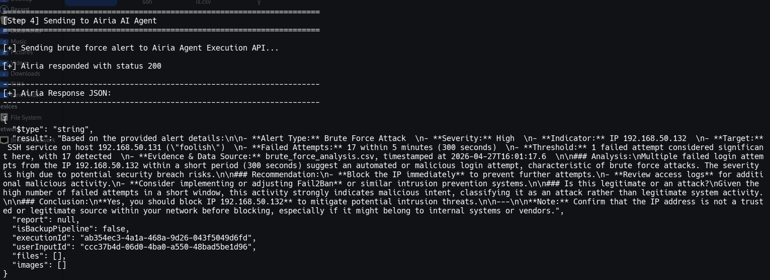This screenshot has width=770, height=280.
Task: Click the highlighted selected file label
Action: click(91, 2)
